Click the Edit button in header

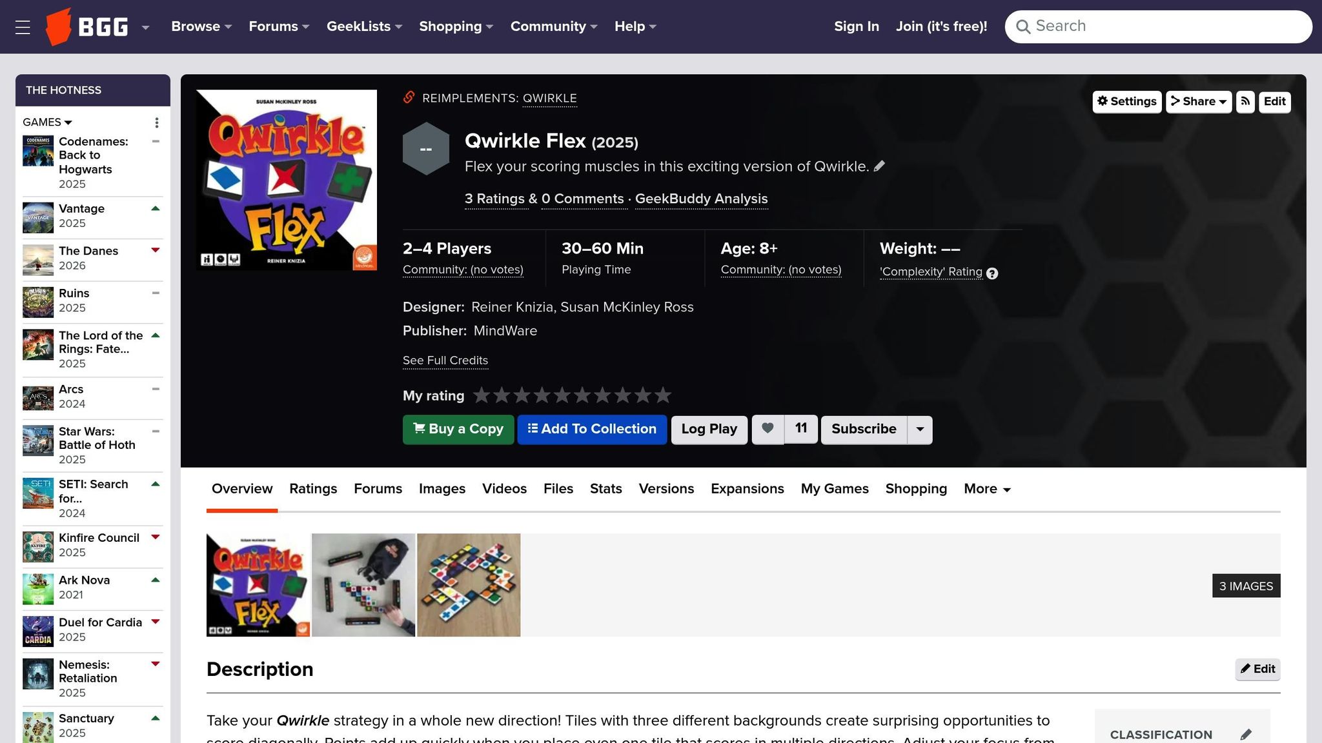point(1274,102)
